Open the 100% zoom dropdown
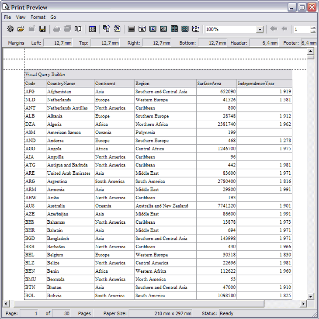Viewport: 319px width, 319px height. coord(260,29)
